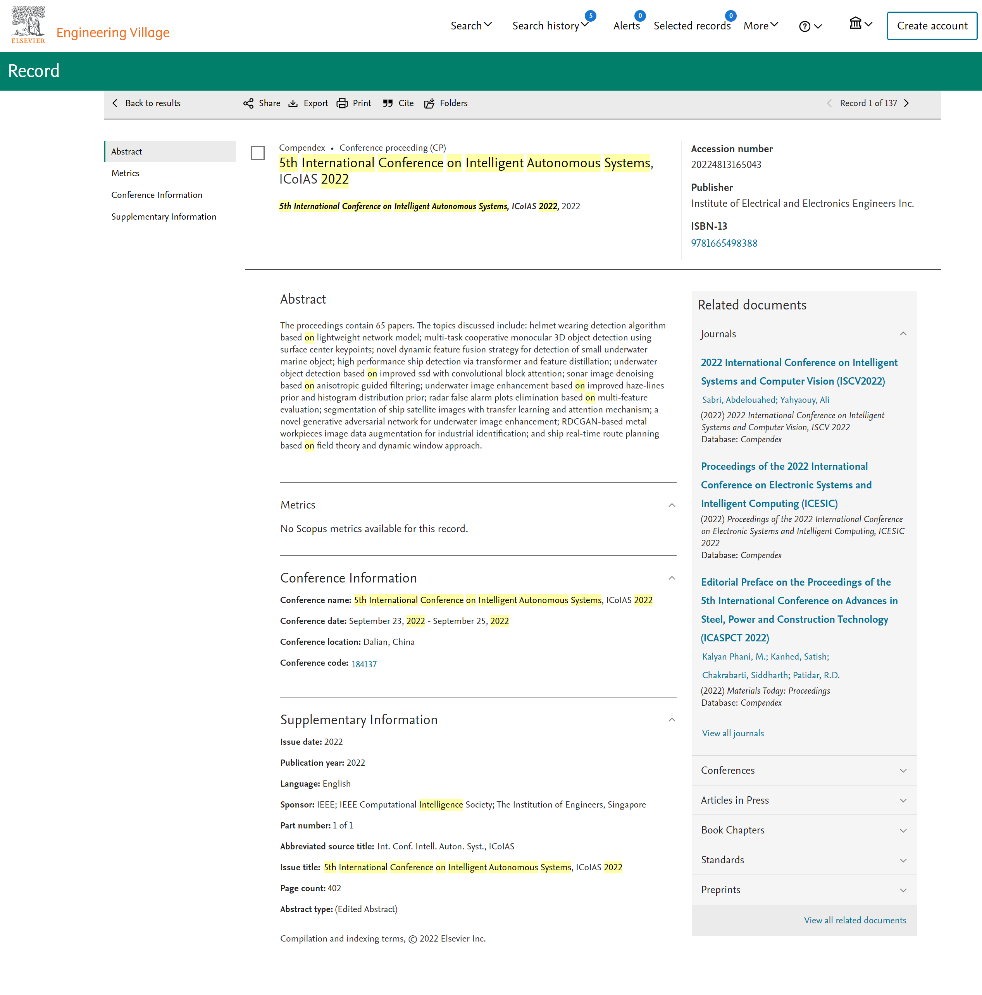Viewport: 982px width, 995px height.
Task: Open ISBN link 9781665498388
Action: pyautogui.click(x=724, y=243)
